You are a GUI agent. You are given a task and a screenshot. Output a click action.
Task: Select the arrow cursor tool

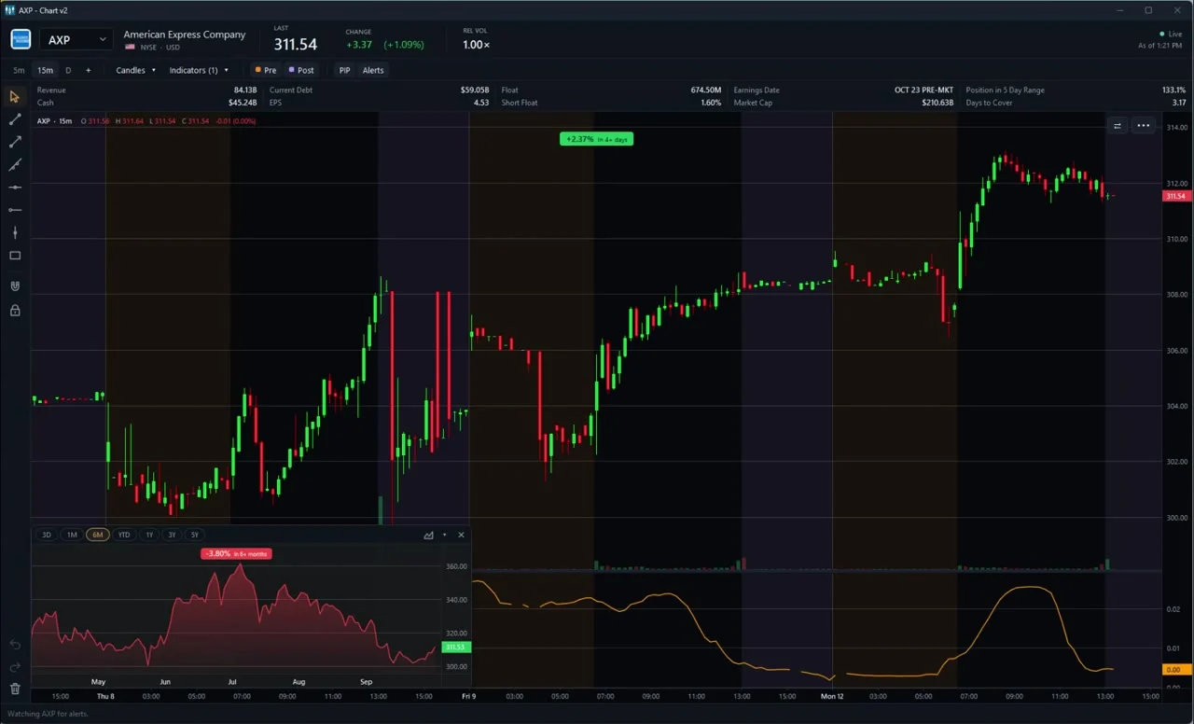pos(15,97)
